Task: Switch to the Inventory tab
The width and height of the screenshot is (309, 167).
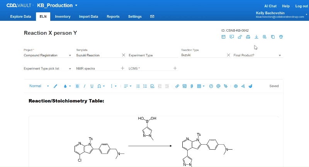Action: pyautogui.click(x=63, y=17)
